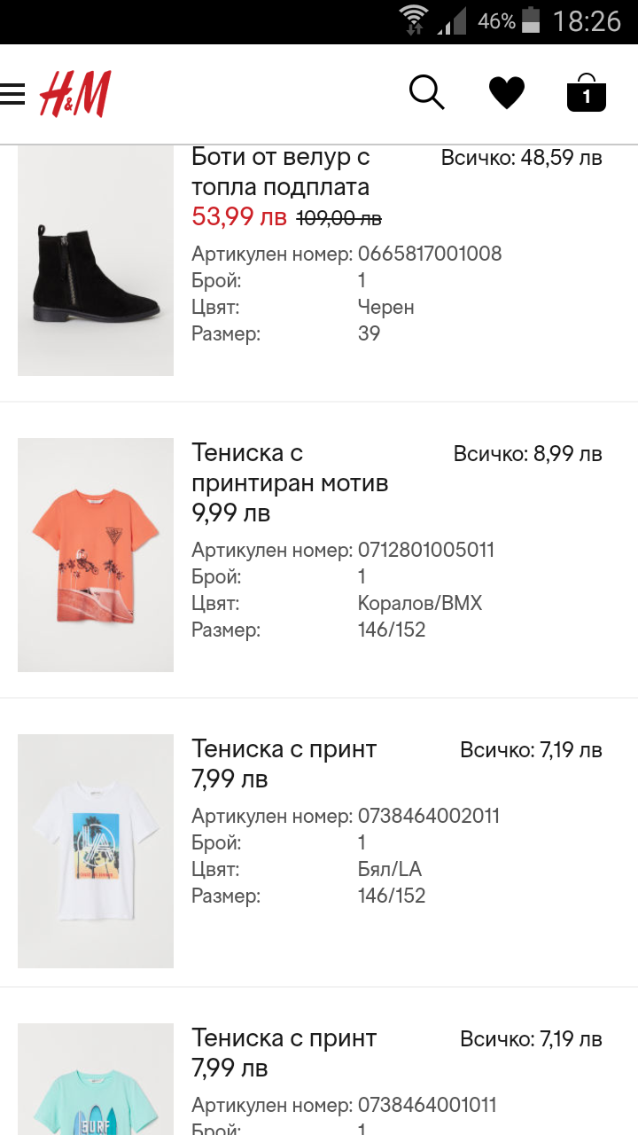Open the search magnifier icon

tap(426, 92)
